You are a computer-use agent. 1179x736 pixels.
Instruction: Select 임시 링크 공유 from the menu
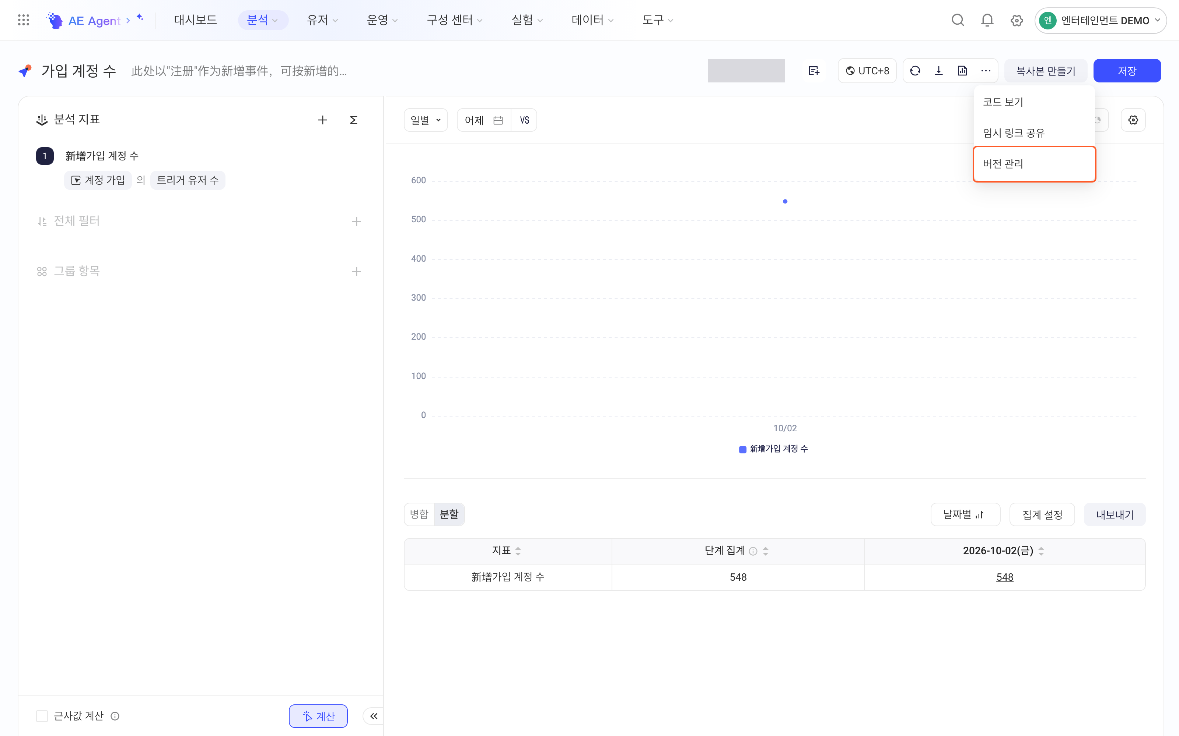point(1034,133)
